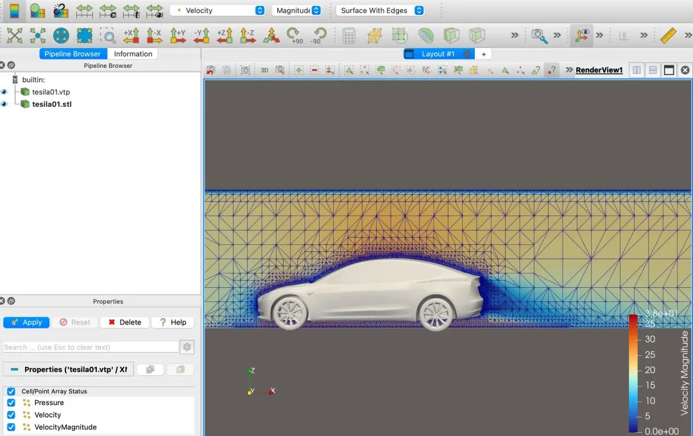Switch to the Information tab

click(x=133, y=54)
